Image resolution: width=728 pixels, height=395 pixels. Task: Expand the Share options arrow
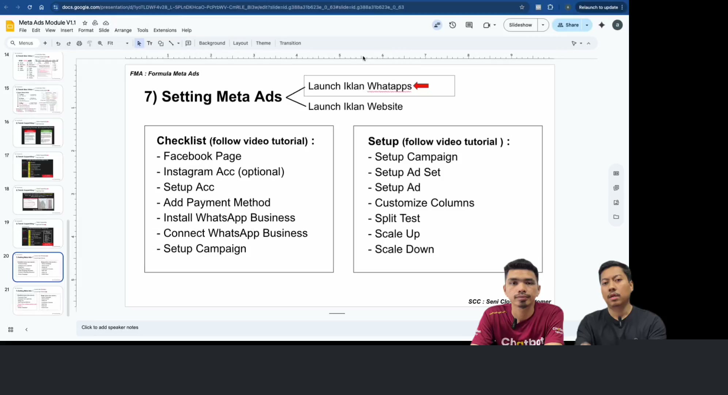(x=587, y=25)
